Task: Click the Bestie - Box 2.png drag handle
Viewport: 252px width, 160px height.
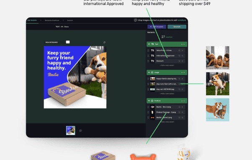Action: [x=148, y=107]
